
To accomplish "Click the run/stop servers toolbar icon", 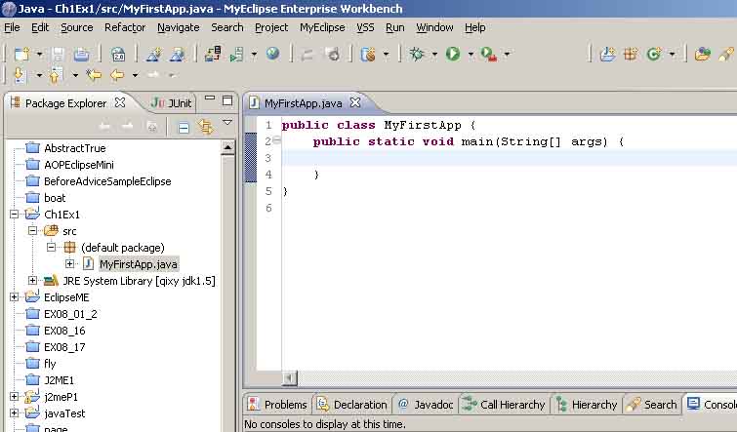I will [237, 54].
